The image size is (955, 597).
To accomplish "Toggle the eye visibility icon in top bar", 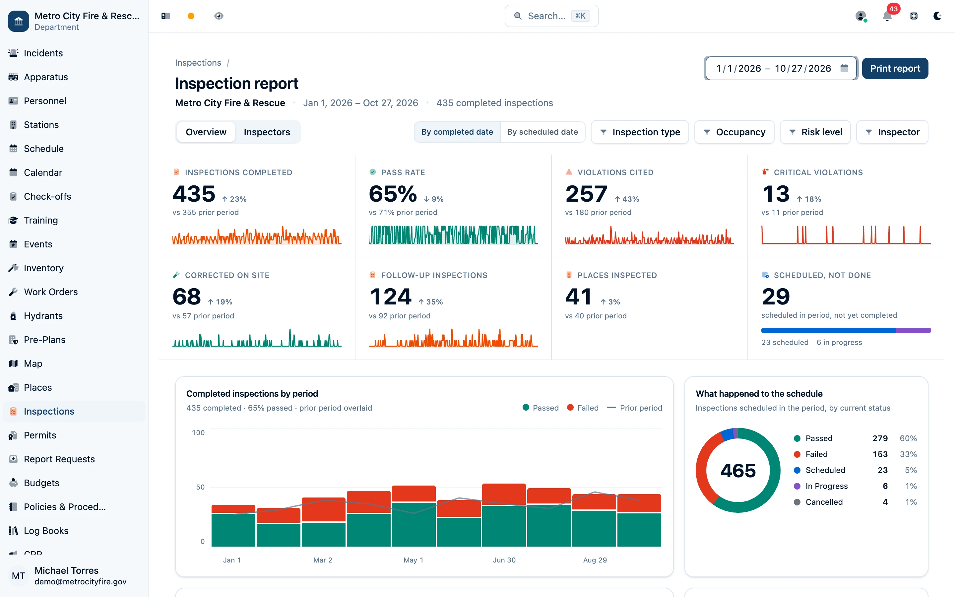I will [219, 16].
